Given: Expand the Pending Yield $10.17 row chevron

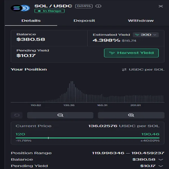Looking at the screenshot, I should (161, 166).
